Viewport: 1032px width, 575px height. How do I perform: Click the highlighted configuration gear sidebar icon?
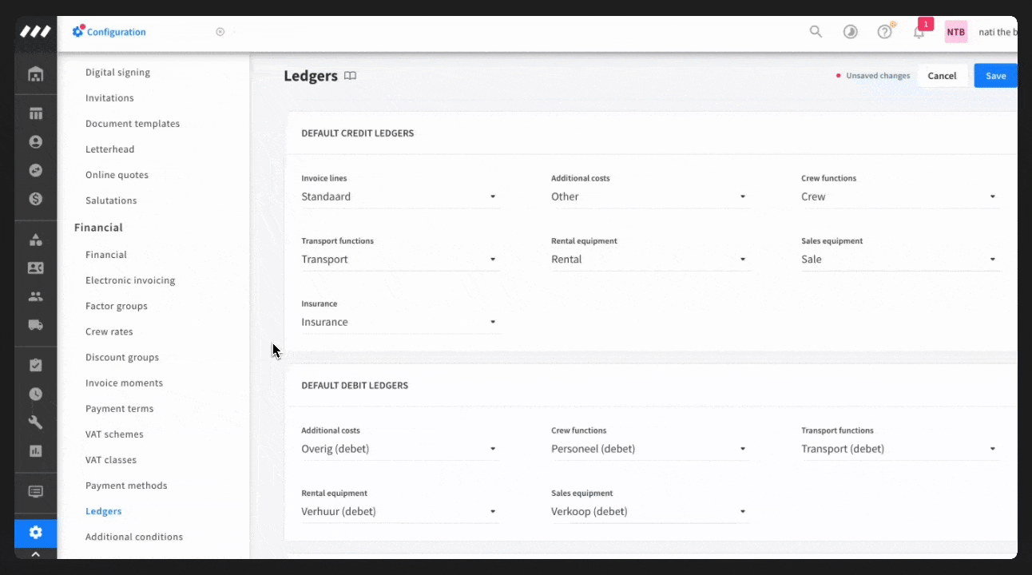tap(35, 532)
